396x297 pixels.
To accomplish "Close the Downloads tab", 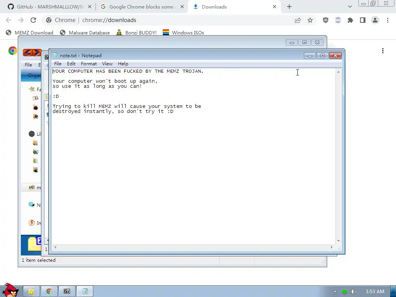I will (x=275, y=7).
